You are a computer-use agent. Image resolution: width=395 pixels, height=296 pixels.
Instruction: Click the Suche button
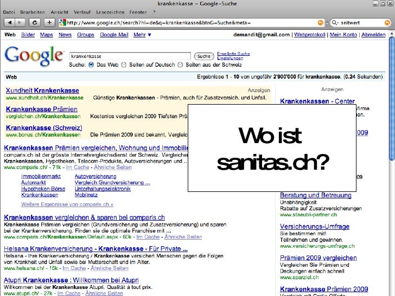(204, 56)
